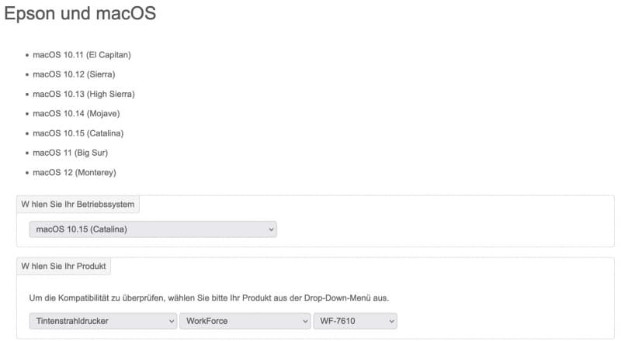
Task: Select the macOS 10.12 (Sierra) list item
Action: tap(74, 74)
